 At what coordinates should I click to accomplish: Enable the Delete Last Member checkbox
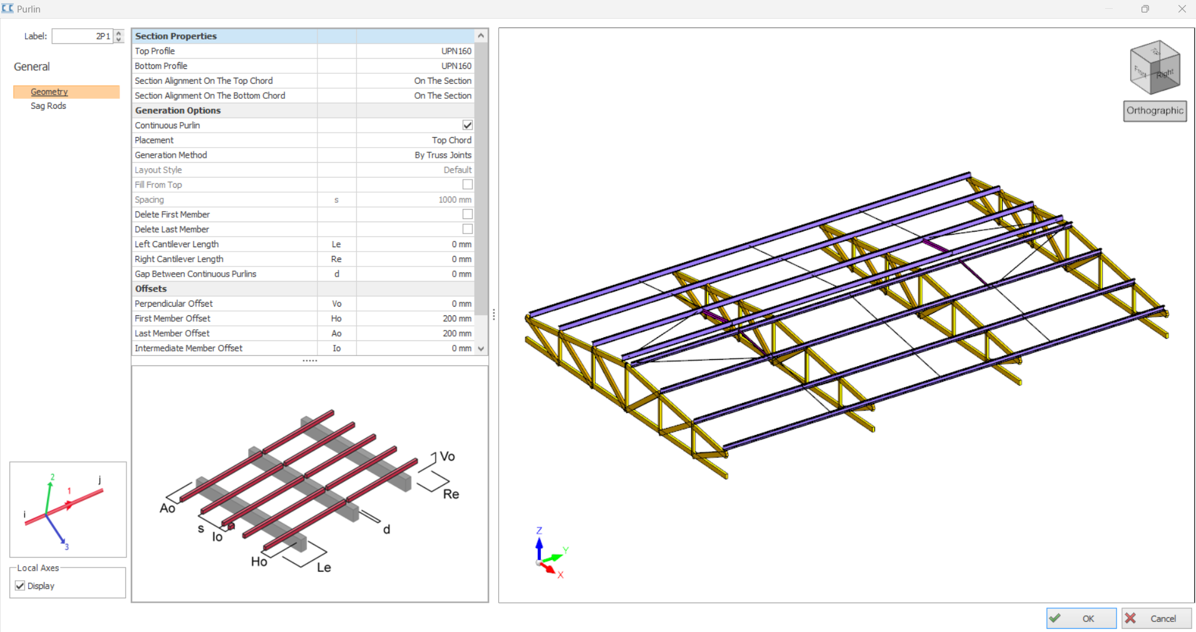coord(467,230)
